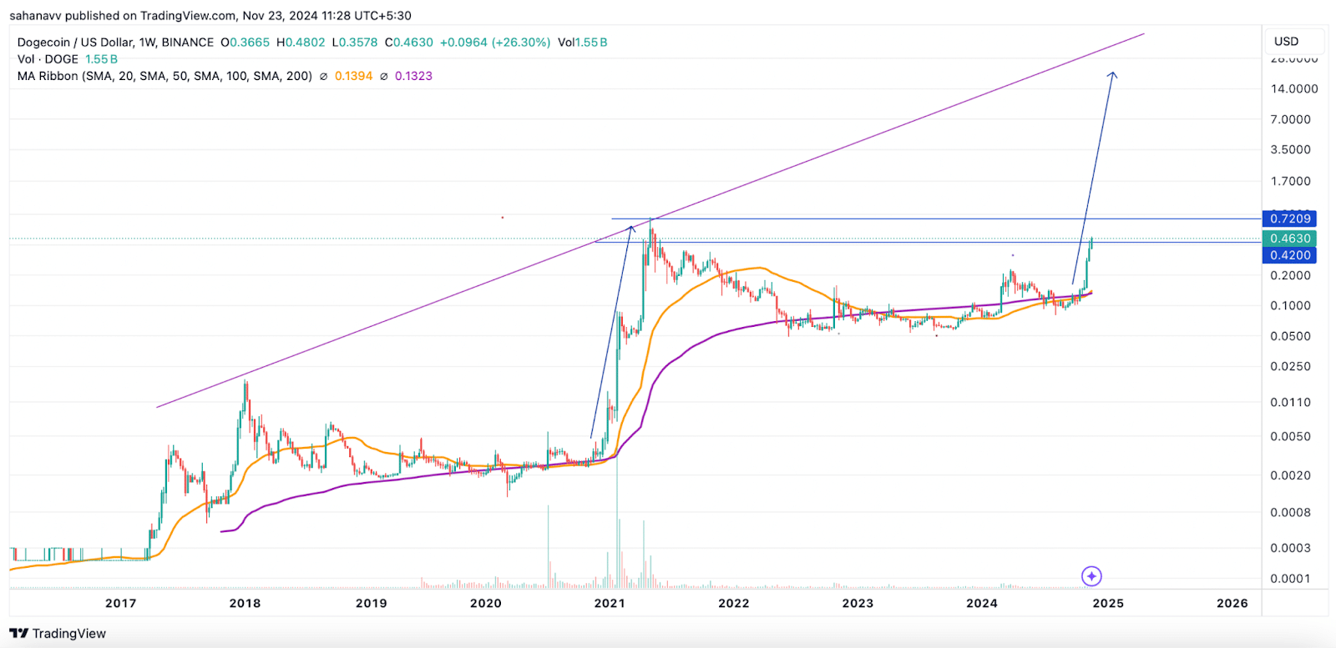Screen dimensions: 1336x648
Task: Click the published-on TradingView.com caption
Action: tap(210, 16)
